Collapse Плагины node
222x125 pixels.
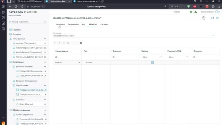pos(45,100)
